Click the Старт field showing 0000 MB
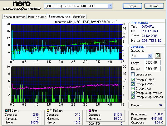The image size is (167, 126). (153, 62)
